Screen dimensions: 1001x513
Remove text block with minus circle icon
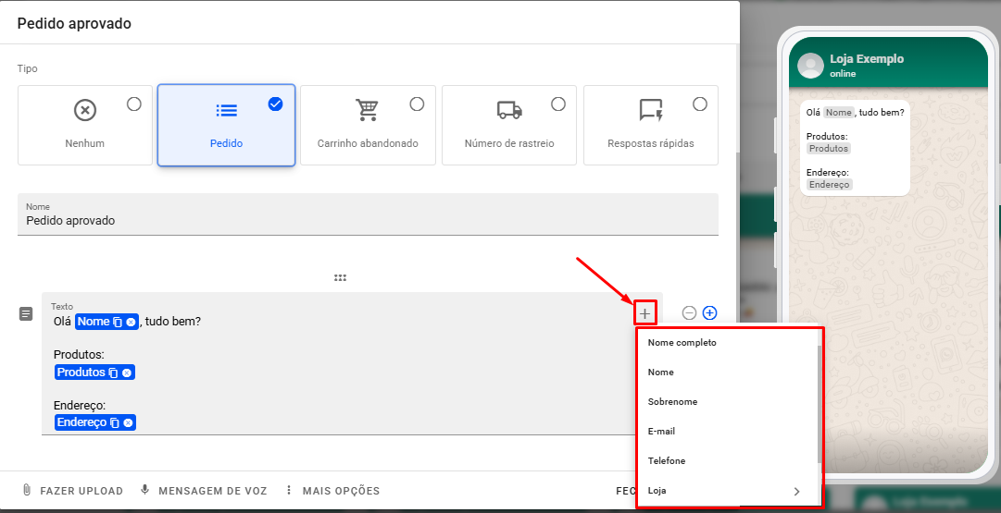(689, 313)
